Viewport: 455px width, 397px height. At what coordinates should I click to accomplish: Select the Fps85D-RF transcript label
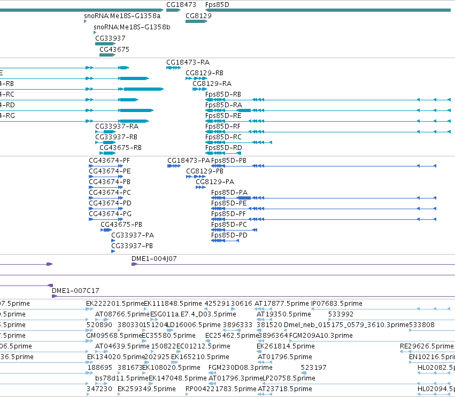pos(222,126)
